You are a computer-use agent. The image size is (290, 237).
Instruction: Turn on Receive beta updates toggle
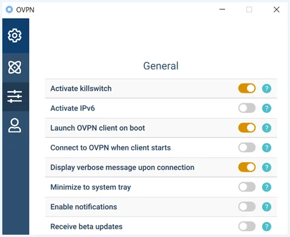(247, 227)
